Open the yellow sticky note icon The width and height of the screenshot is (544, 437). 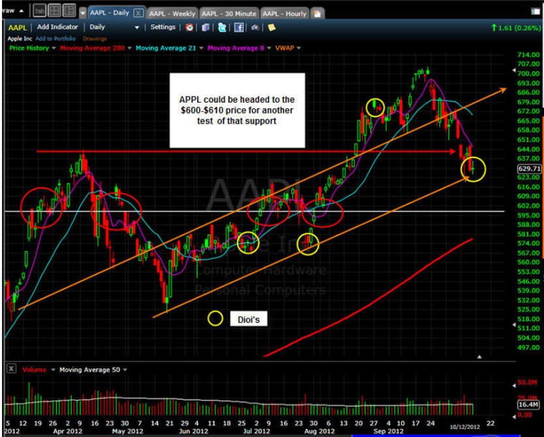[x=272, y=27]
